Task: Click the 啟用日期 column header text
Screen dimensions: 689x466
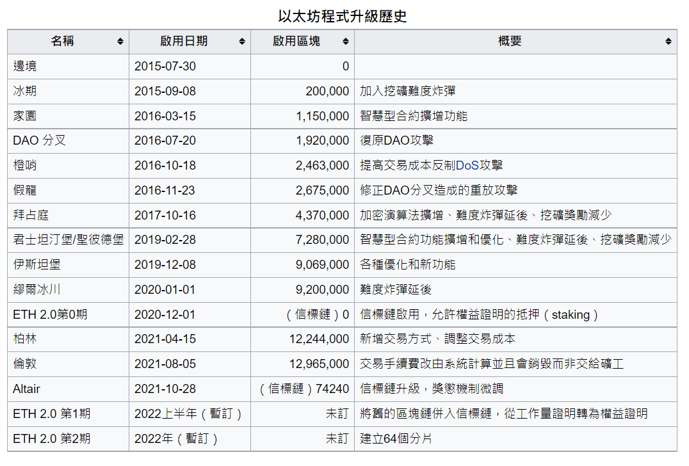Action: point(184,41)
